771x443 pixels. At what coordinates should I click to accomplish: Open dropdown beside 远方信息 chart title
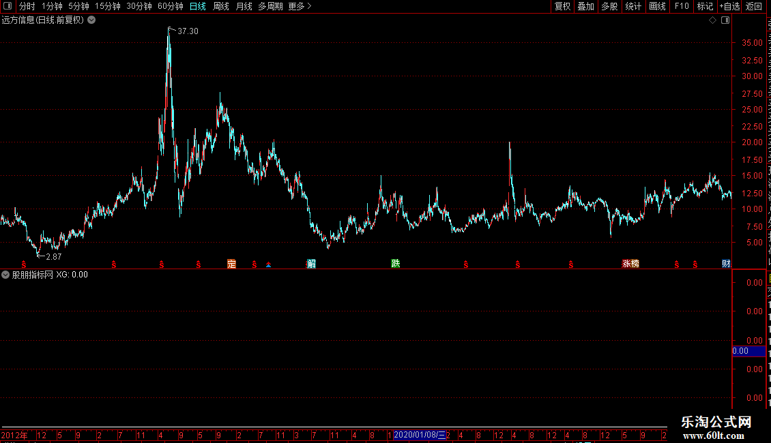[x=91, y=20]
